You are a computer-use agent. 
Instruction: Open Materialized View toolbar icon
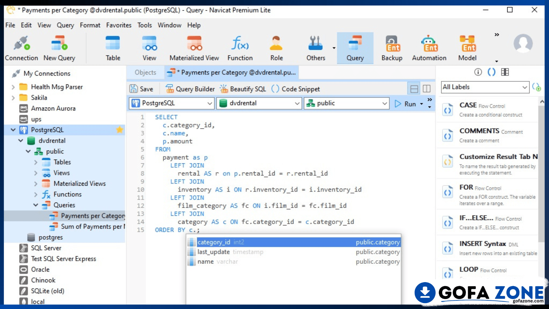[x=194, y=48]
